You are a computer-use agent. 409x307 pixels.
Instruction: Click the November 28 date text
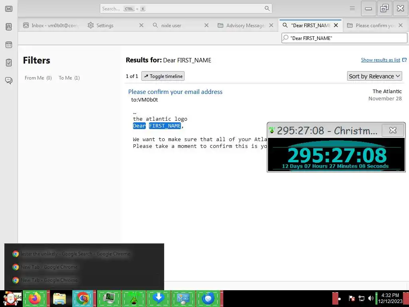pyautogui.click(x=385, y=98)
